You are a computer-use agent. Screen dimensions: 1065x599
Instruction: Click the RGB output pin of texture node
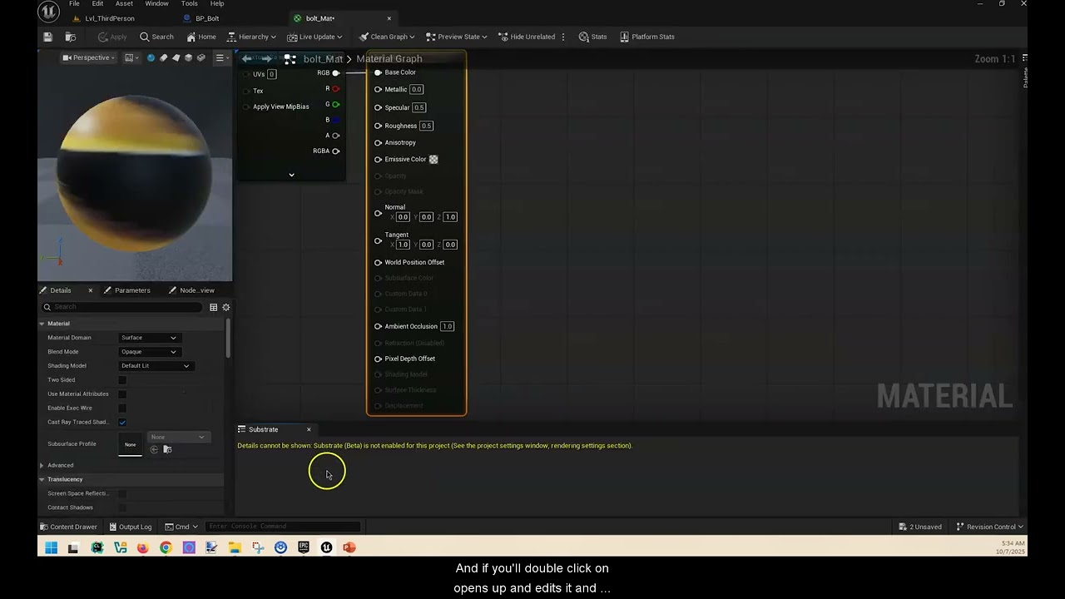click(x=336, y=73)
